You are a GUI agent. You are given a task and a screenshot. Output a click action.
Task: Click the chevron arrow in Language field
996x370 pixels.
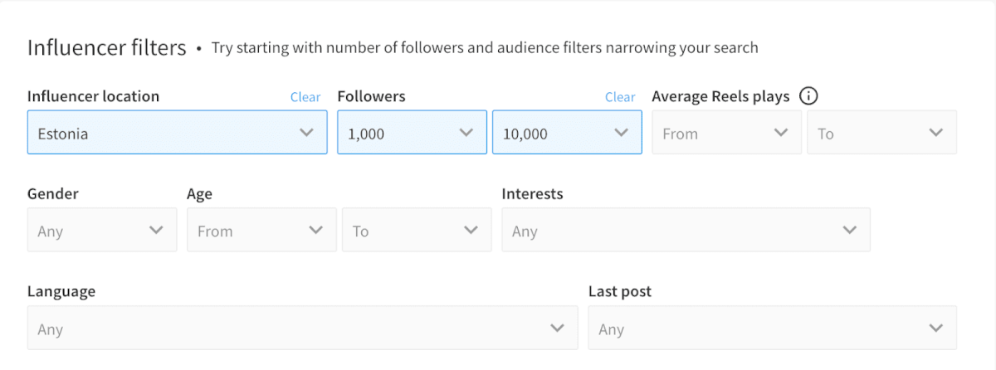click(558, 329)
